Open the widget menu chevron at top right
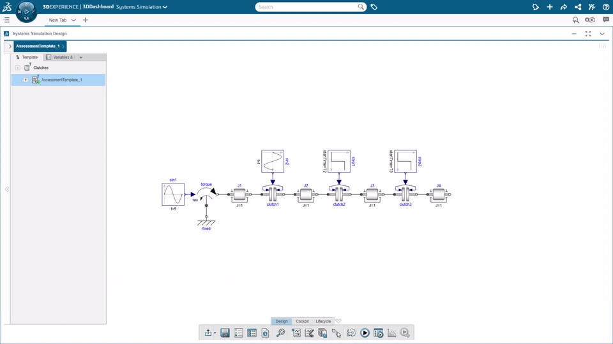This screenshot has height=344, width=613. [x=602, y=34]
